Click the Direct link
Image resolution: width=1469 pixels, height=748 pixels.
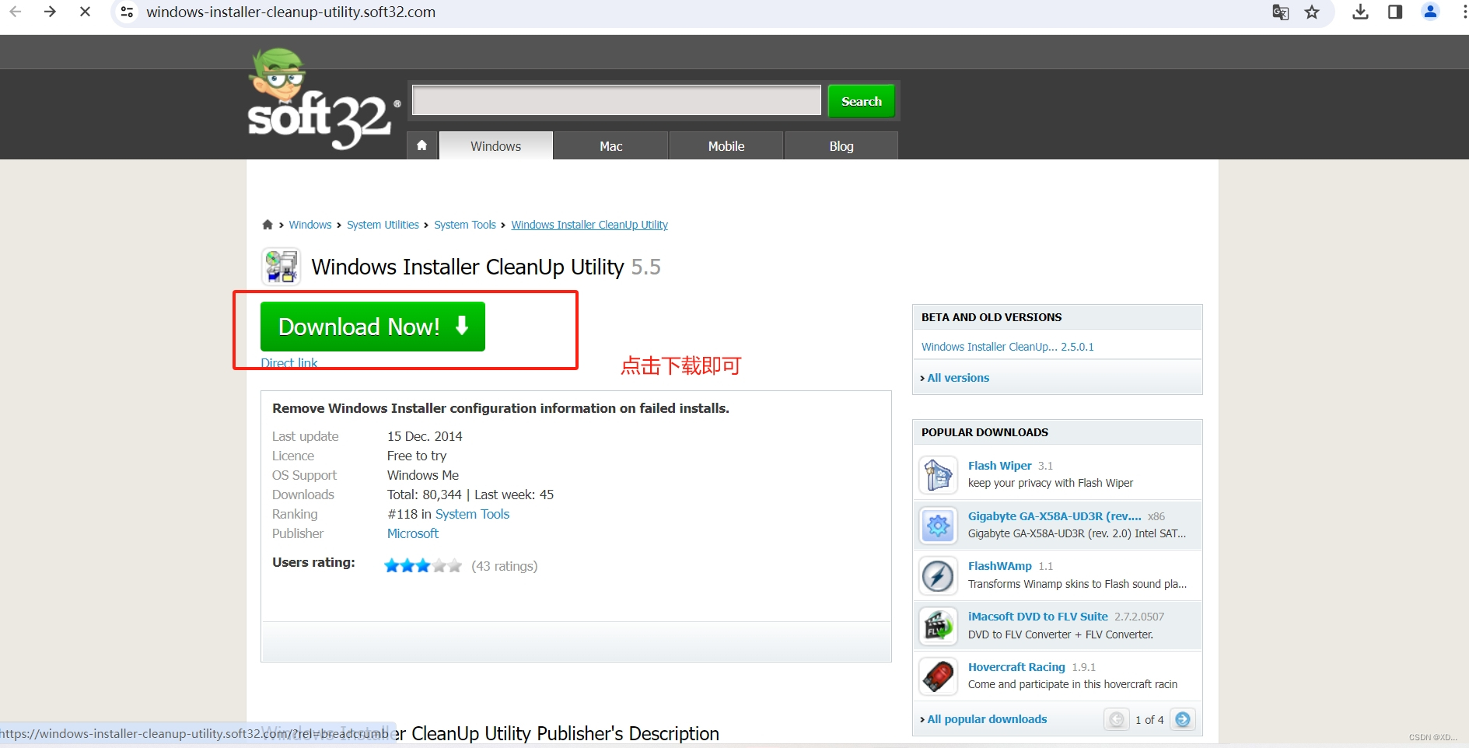point(289,362)
